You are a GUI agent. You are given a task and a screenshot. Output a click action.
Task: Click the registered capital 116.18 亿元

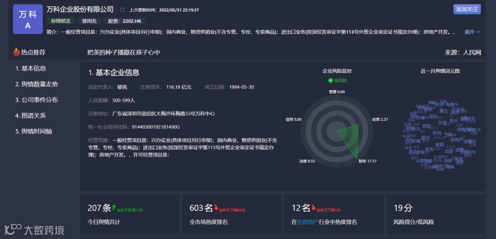click(x=179, y=87)
